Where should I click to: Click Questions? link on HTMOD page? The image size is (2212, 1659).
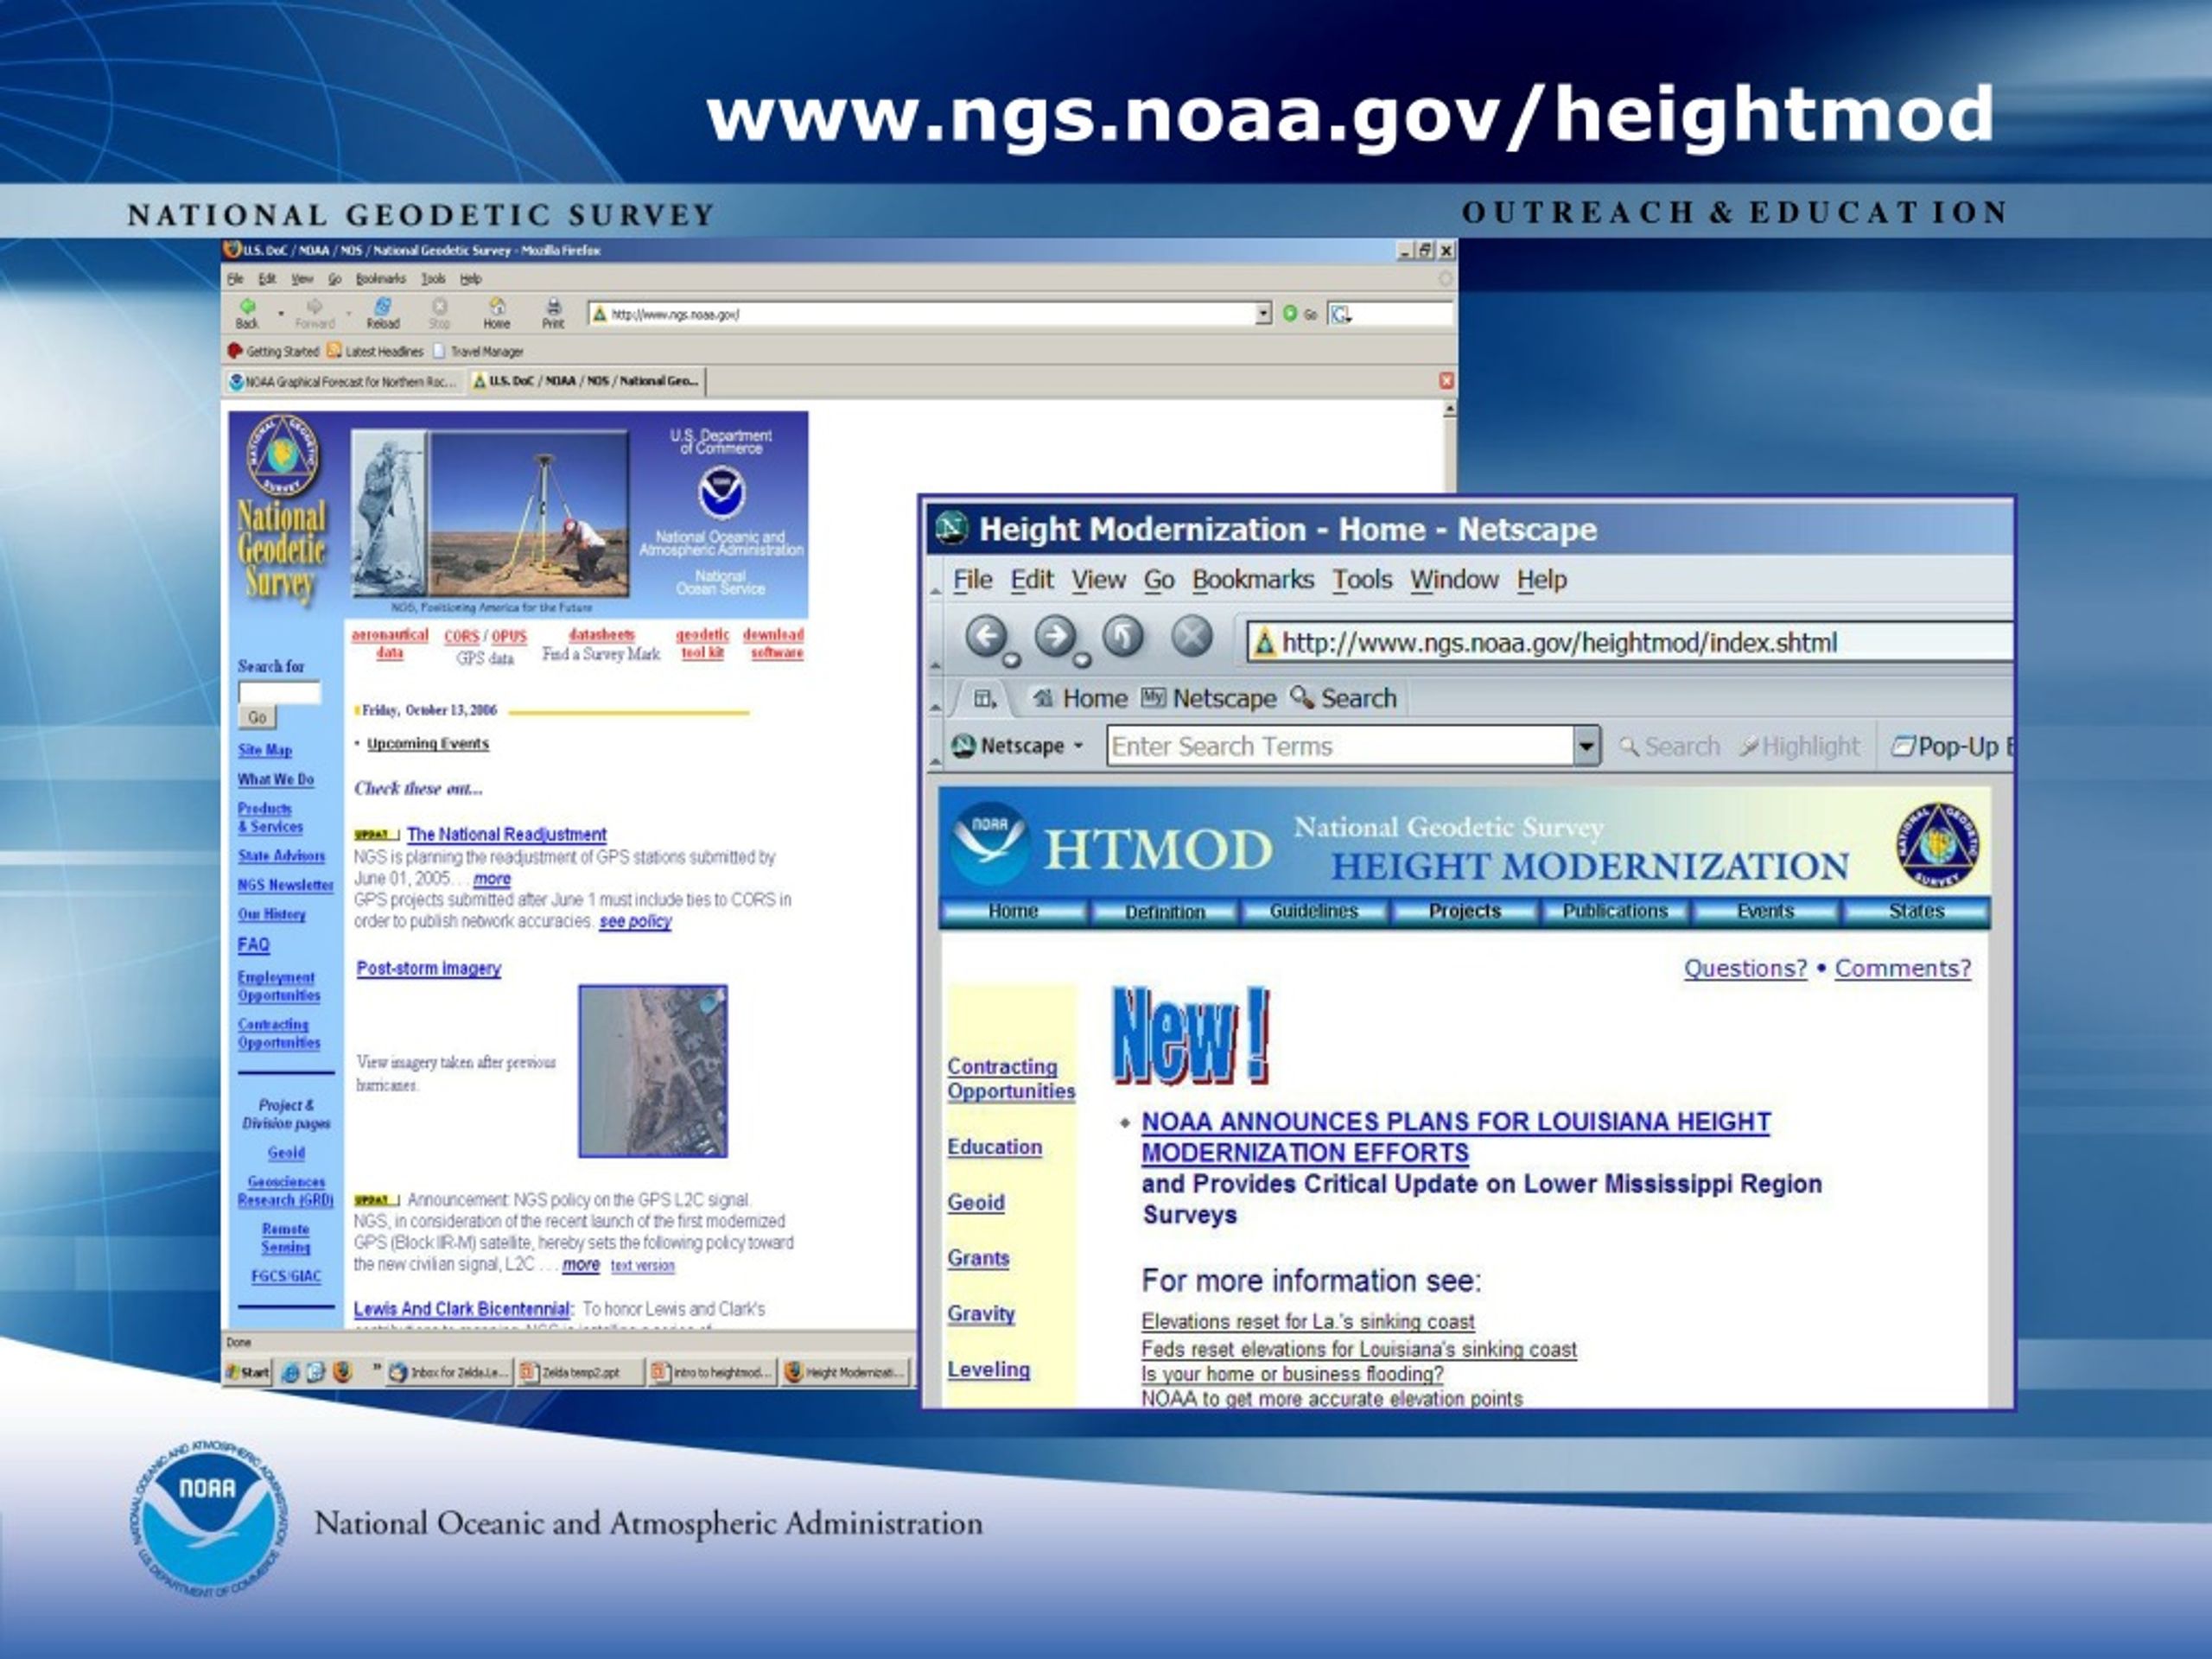[1745, 968]
